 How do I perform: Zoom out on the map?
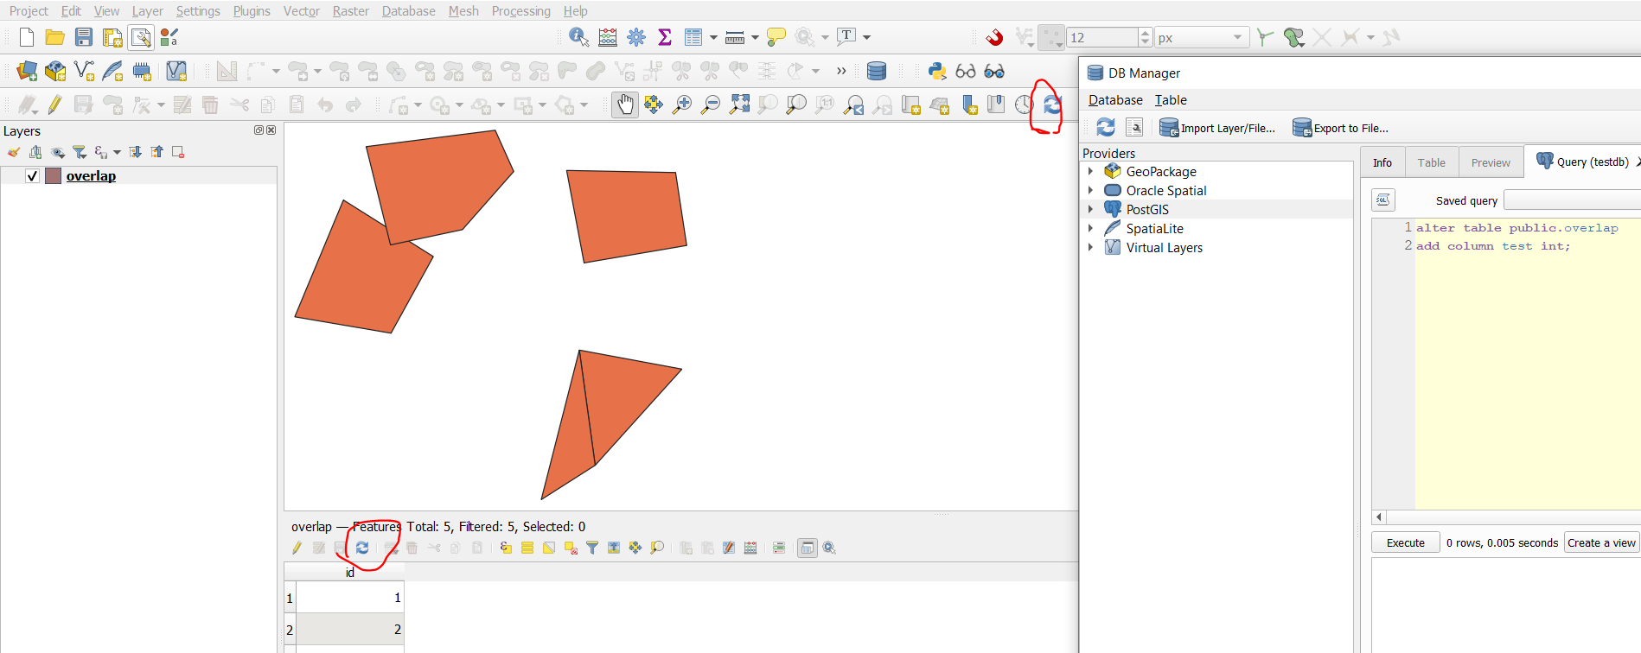point(711,105)
